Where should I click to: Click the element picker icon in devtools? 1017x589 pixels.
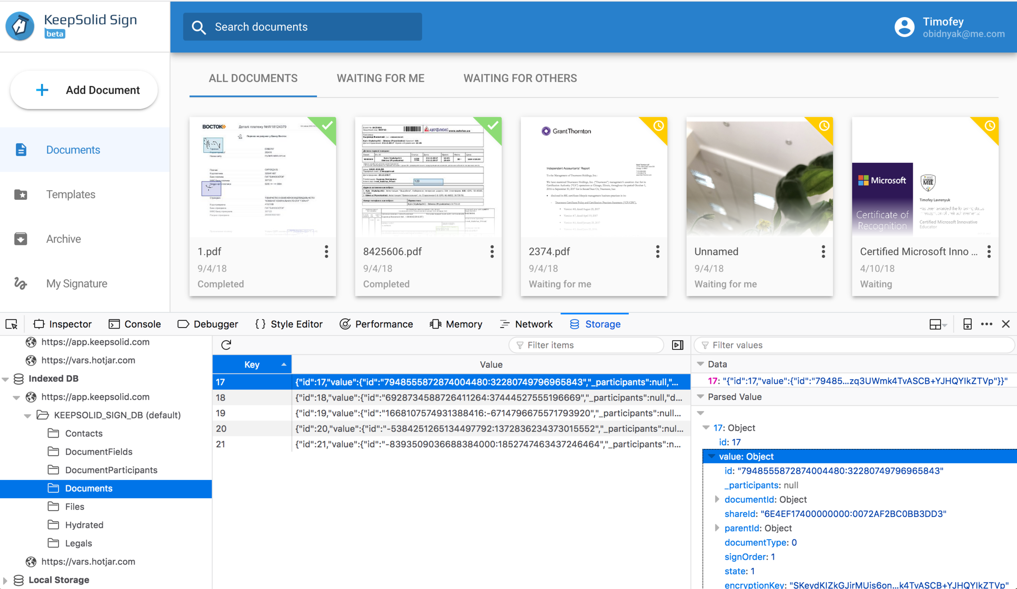[12, 324]
